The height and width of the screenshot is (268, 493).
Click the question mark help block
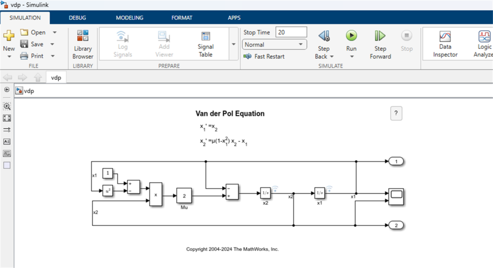[x=396, y=113]
